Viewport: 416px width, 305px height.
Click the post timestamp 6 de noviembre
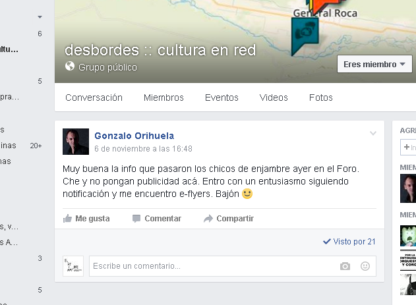(x=143, y=149)
